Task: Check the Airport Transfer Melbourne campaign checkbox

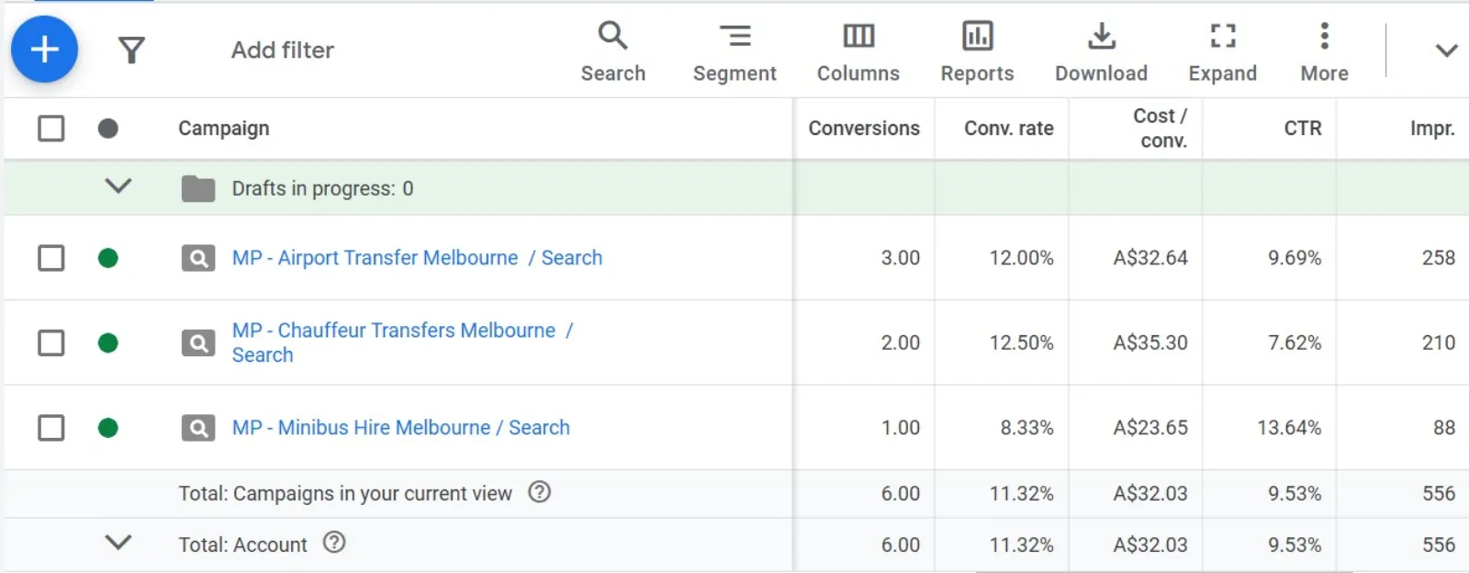Action: pyautogui.click(x=51, y=258)
